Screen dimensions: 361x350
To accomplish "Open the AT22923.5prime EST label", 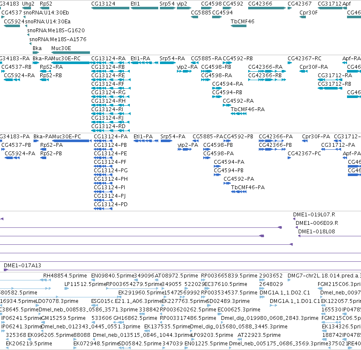I will coord(259,335).
